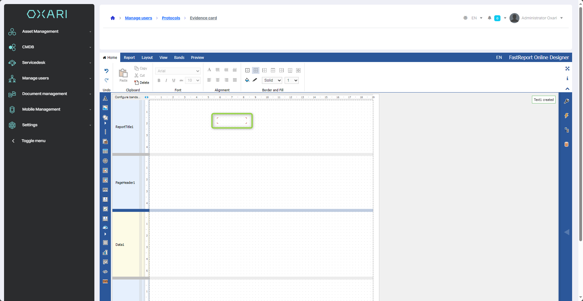Open the Bands ribbon tab
583x301 pixels.
(x=179, y=58)
